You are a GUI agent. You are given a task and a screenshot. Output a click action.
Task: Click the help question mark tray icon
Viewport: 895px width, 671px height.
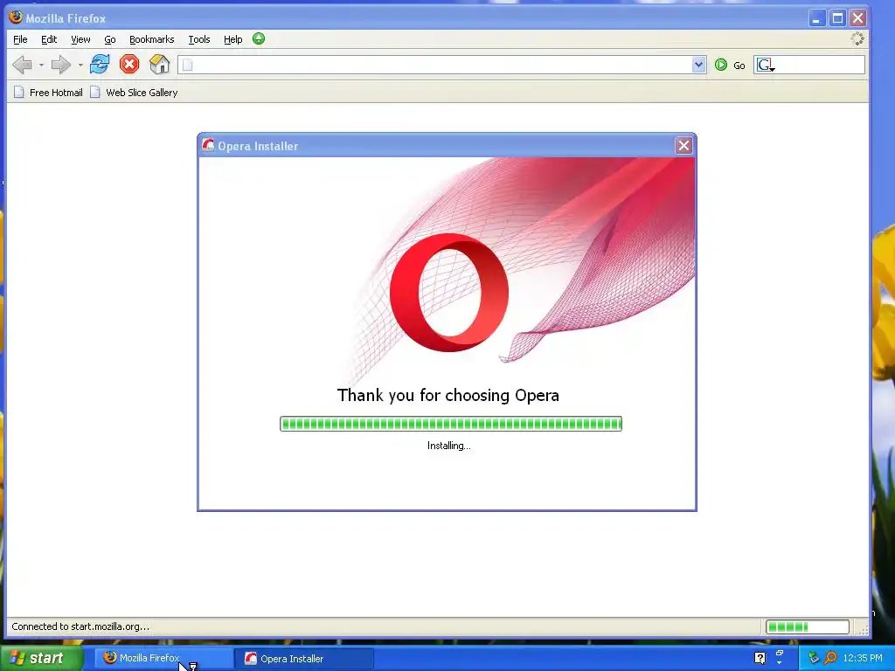coord(760,658)
